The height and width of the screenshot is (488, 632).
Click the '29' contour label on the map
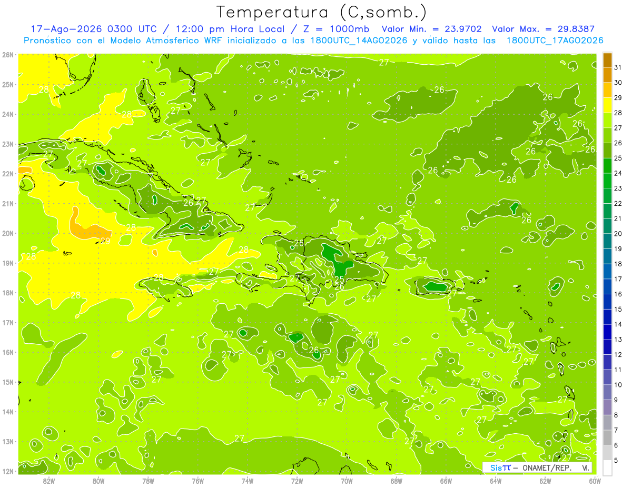point(105,242)
